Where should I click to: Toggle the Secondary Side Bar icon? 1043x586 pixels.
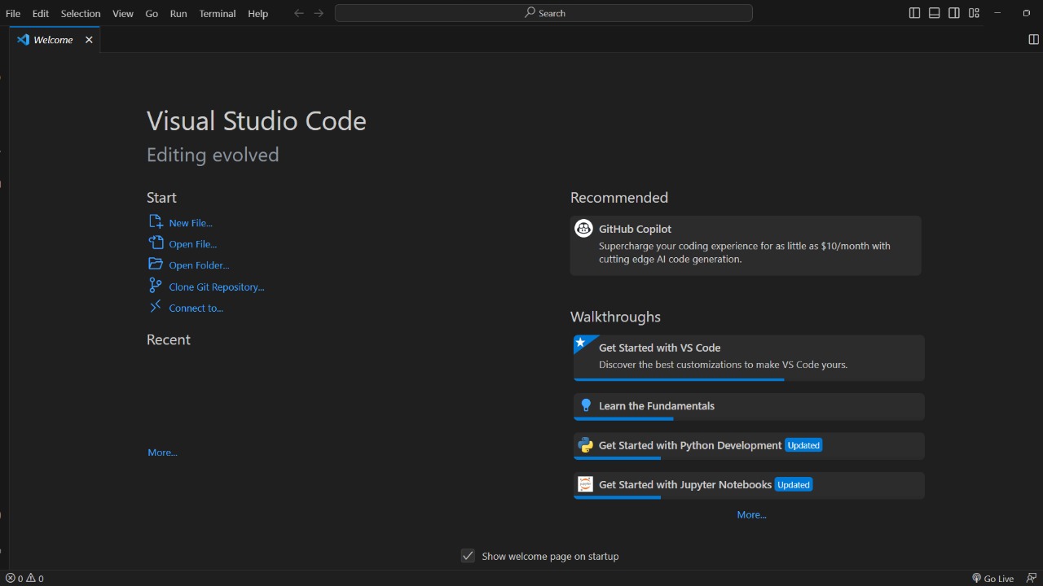[x=953, y=13]
